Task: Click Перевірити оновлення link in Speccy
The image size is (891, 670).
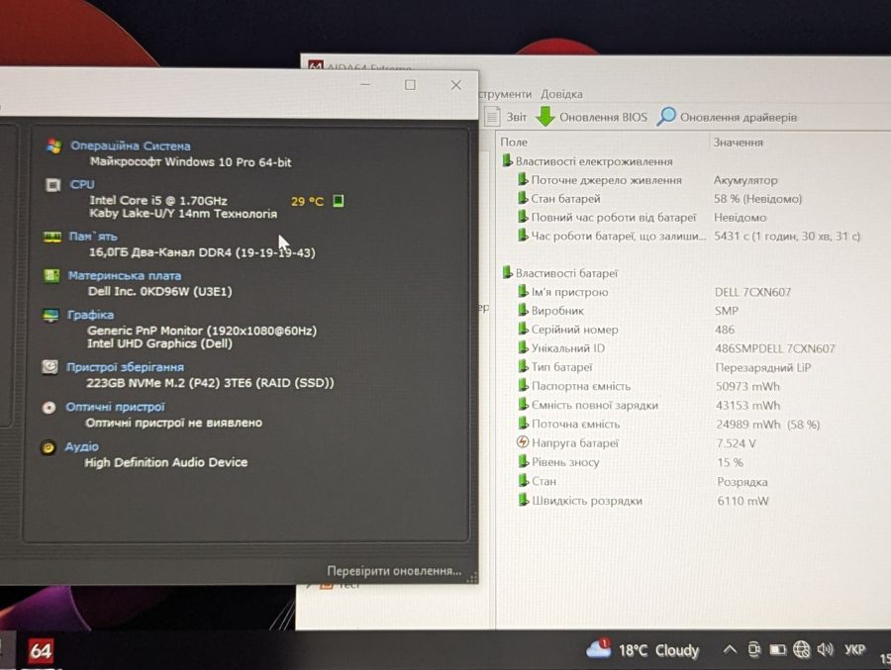Action: [394, 571]
